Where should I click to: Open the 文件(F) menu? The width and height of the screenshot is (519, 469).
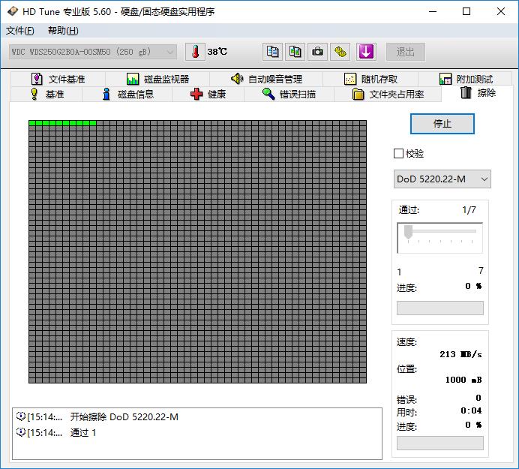click(20, 31)
